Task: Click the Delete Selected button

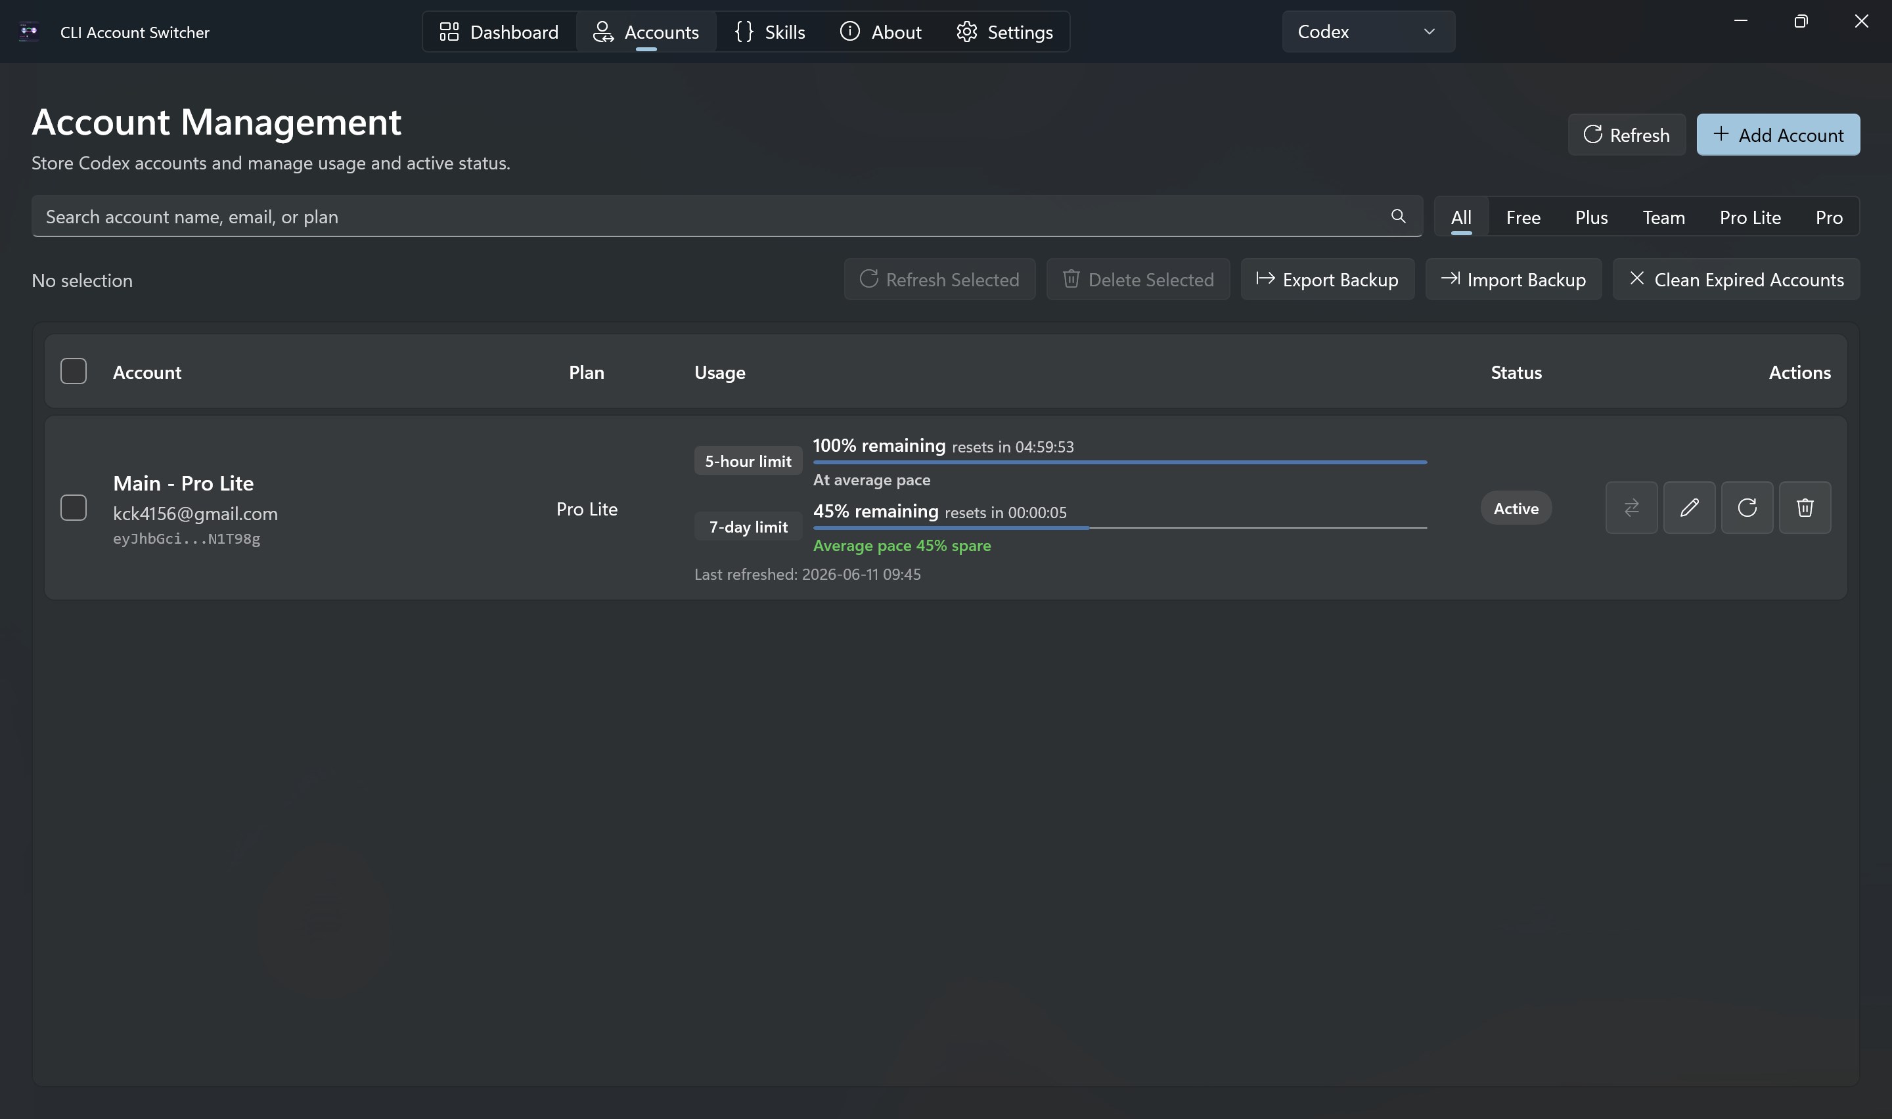Action: tap(1138, 280)
